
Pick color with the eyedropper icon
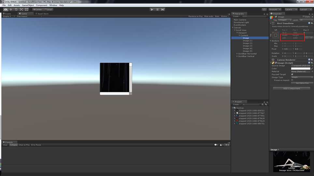312,68
